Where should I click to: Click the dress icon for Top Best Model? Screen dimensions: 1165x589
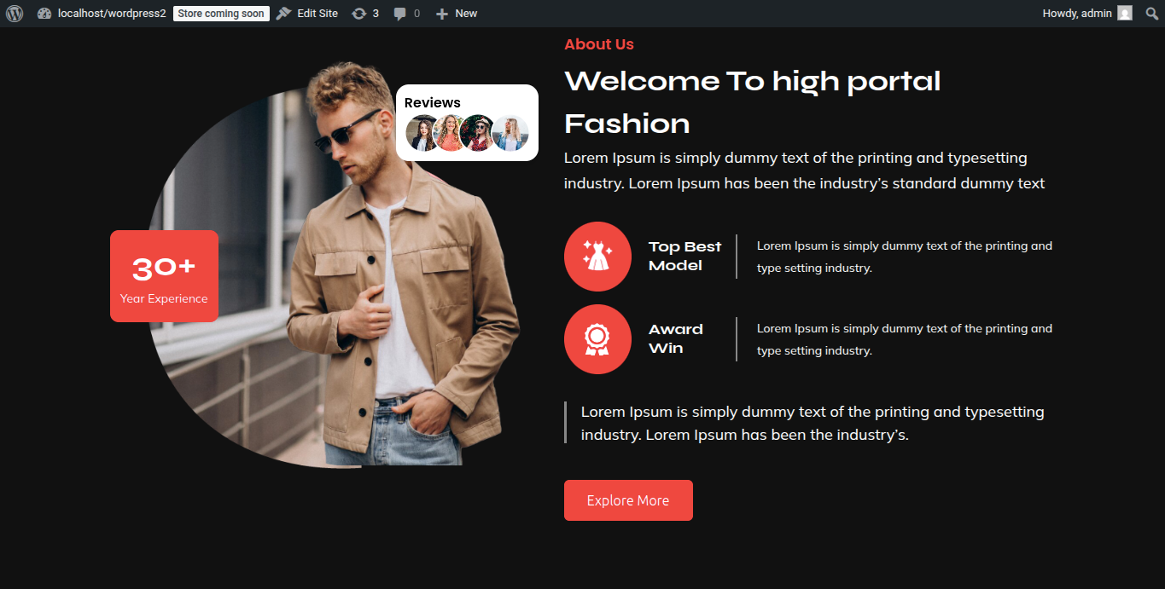point(597,257)
